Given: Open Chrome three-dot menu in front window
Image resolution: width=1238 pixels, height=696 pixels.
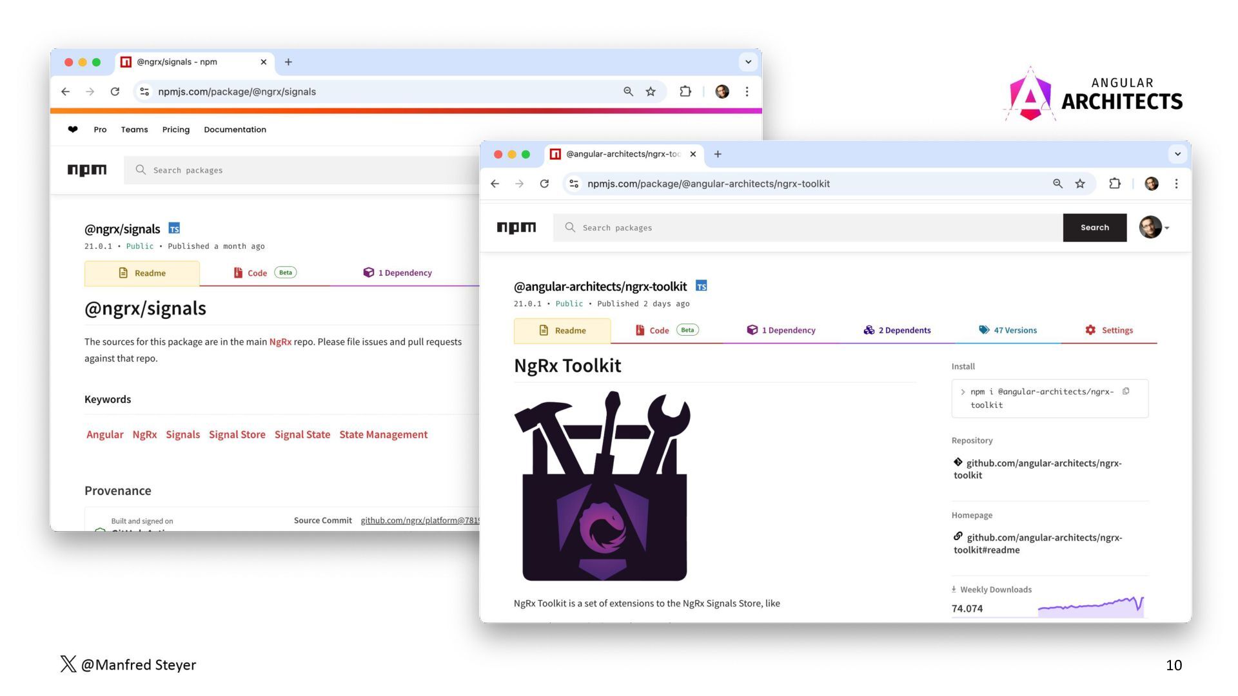Looking at the screenshot, I should pyautogui.click(x=1176, y=184).
